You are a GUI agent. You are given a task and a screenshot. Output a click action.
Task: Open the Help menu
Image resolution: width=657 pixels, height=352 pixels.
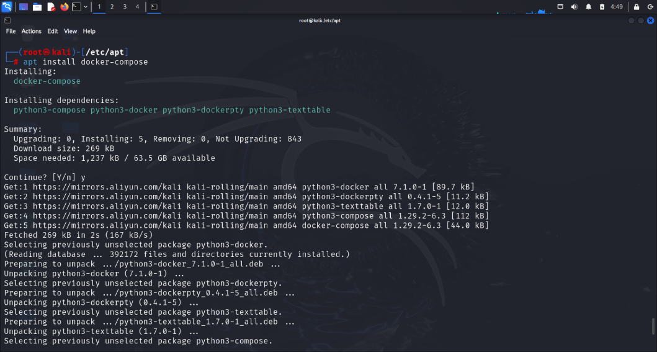(x=89, y=31)
